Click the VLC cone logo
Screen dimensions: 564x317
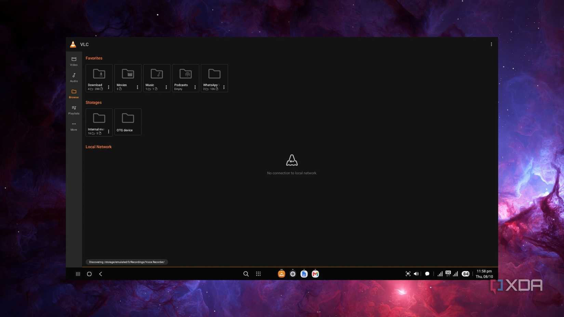tap(73, 44)
